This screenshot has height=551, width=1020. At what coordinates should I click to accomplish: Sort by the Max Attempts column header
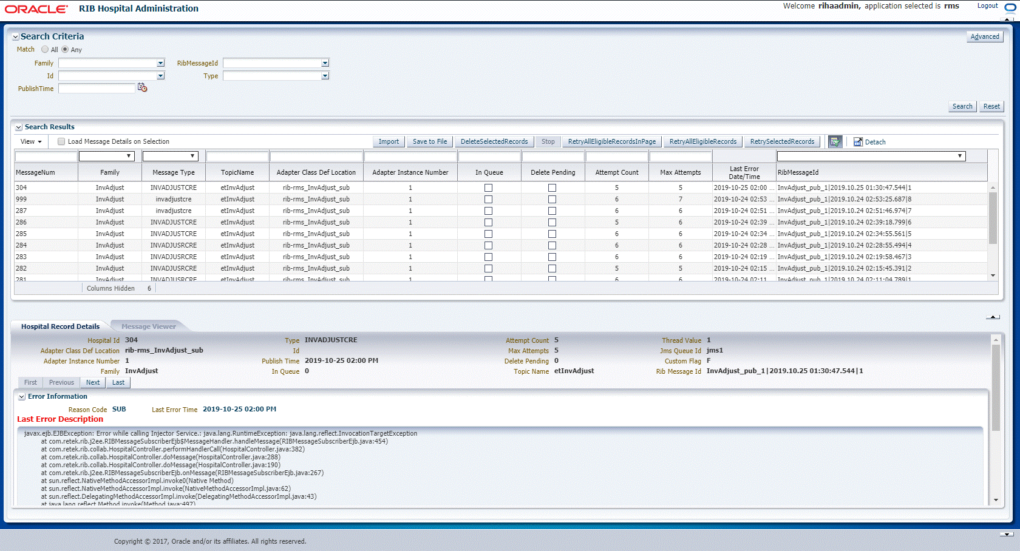pyautogui.click(x=680, y=172)
